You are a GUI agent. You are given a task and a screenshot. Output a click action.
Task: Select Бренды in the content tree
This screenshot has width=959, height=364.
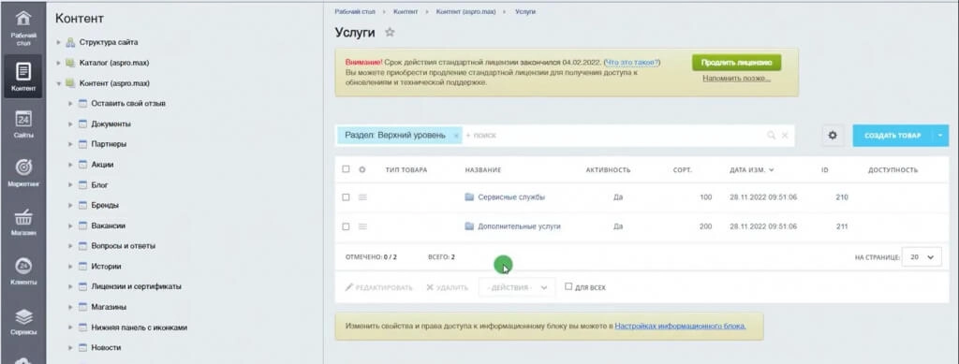tap(105, 205)
